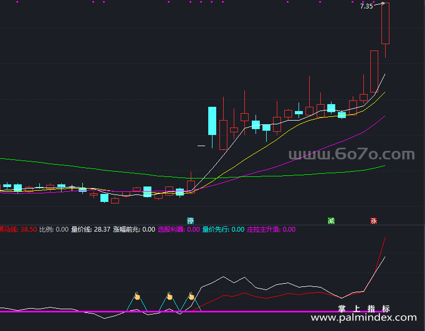
Task: Click the green 减 marker badge
Action: pyautogui.click(x=331, y=220)
